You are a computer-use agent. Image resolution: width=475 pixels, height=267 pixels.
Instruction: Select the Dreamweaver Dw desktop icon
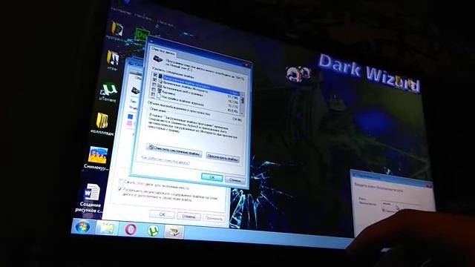[x=141, y=36]
